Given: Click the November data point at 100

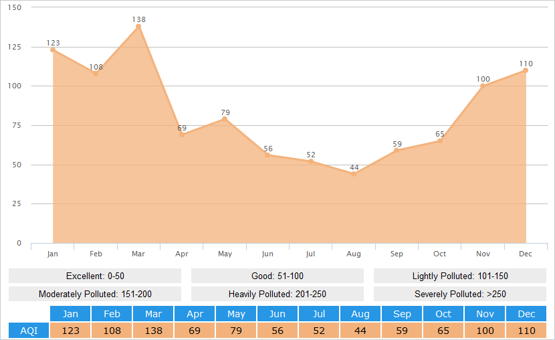Looking at the screenshot, I should click(483, 86).
